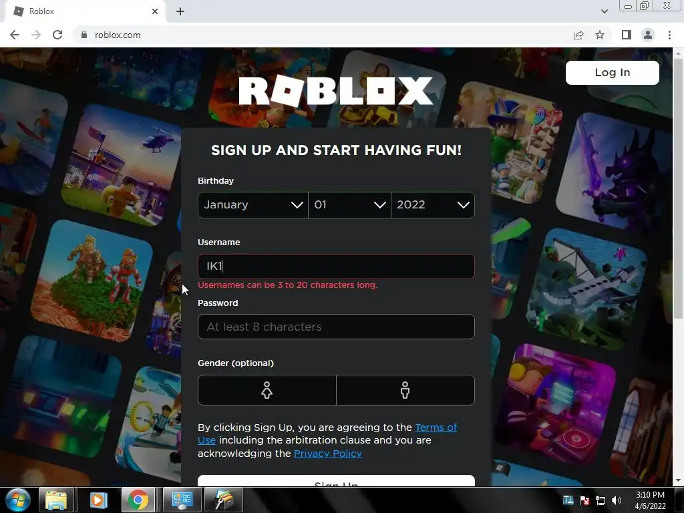Open the birthday day dropdown showing 01
The image size is (684, 513).
349,204
